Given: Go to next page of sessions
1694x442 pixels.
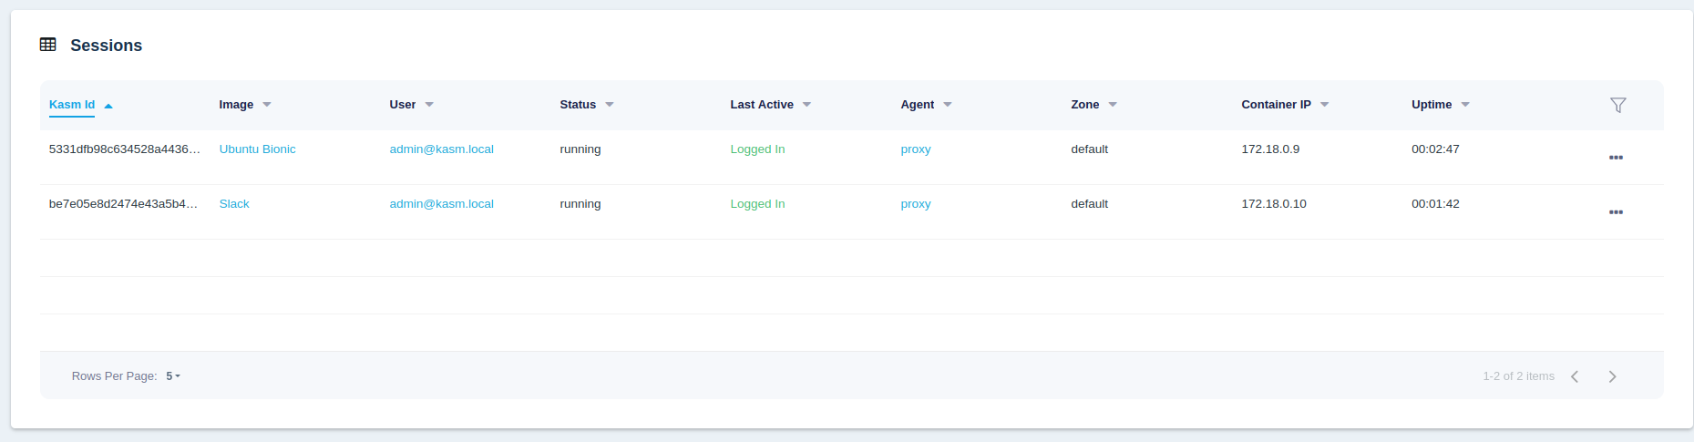Looking at the screenshot, I should 1612,376.
